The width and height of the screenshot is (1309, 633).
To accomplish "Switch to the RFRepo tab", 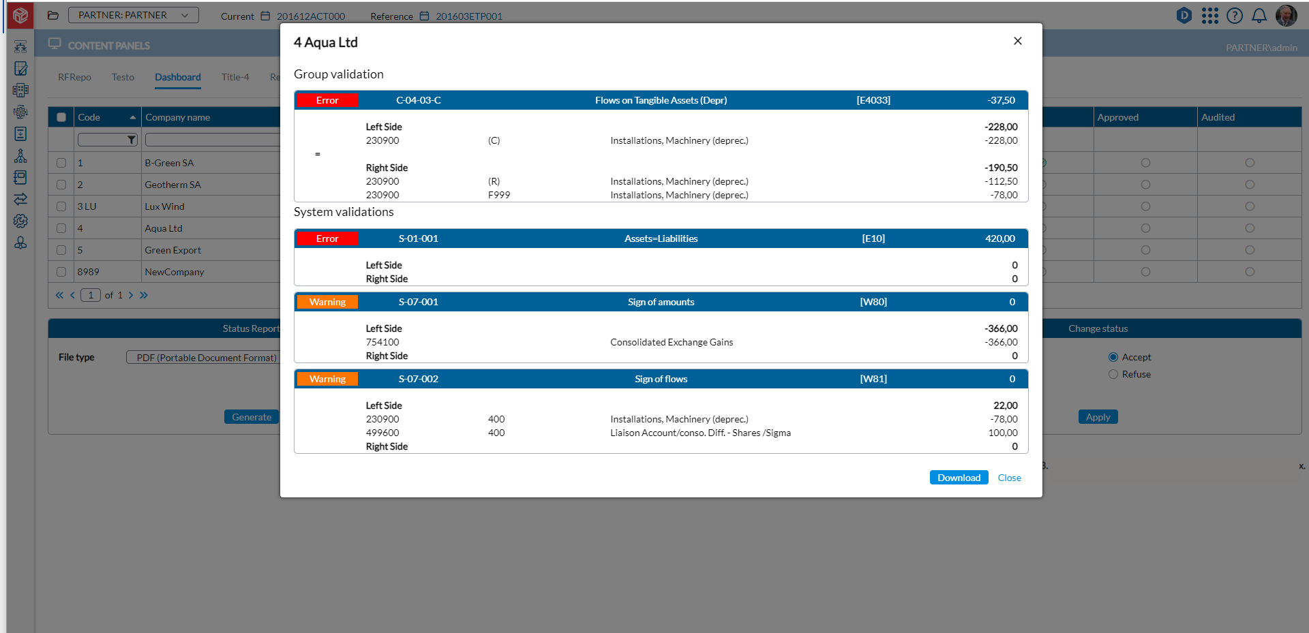I will [x=74, y=77].
